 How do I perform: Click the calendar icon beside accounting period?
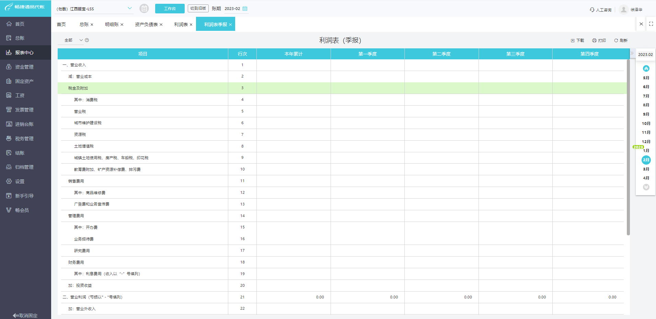coord(245,9)
